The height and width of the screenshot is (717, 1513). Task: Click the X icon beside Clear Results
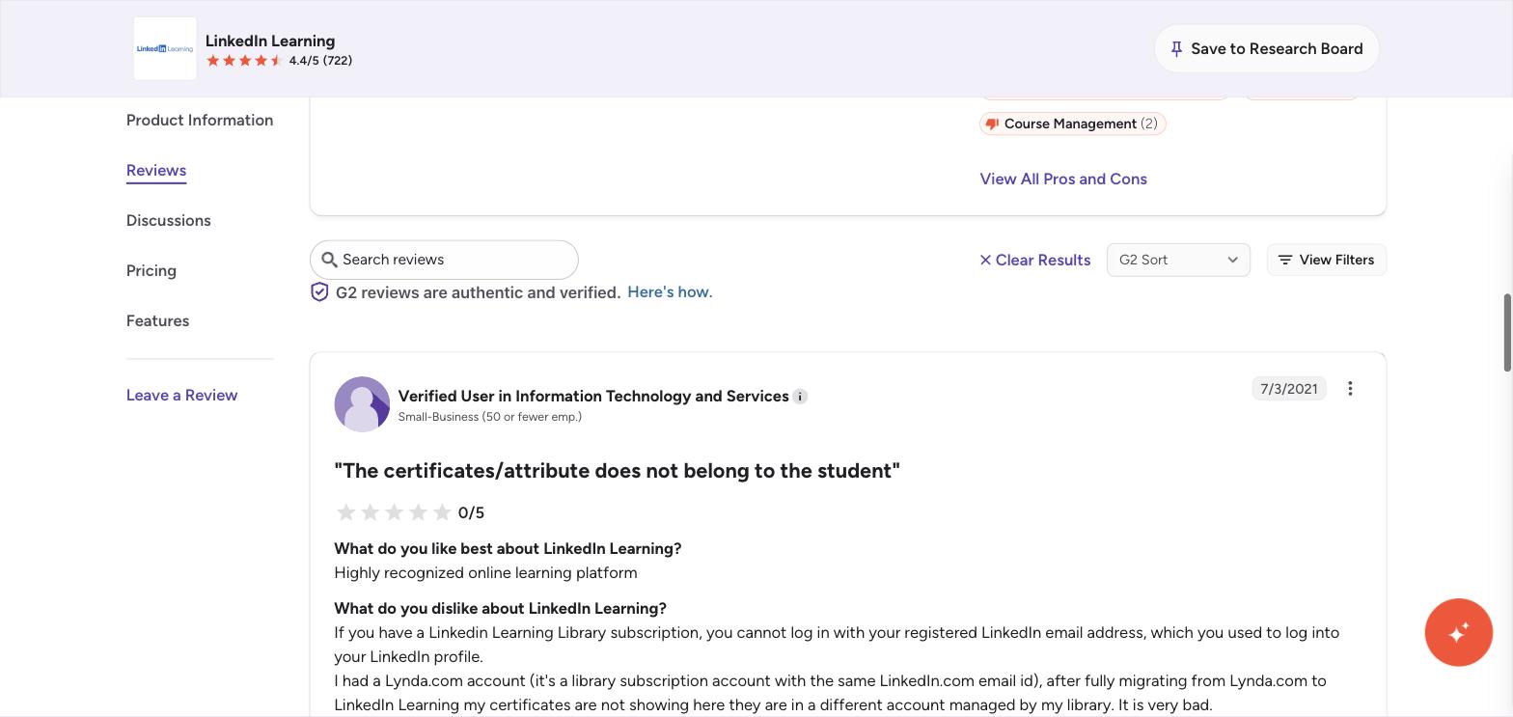point(985,260)
